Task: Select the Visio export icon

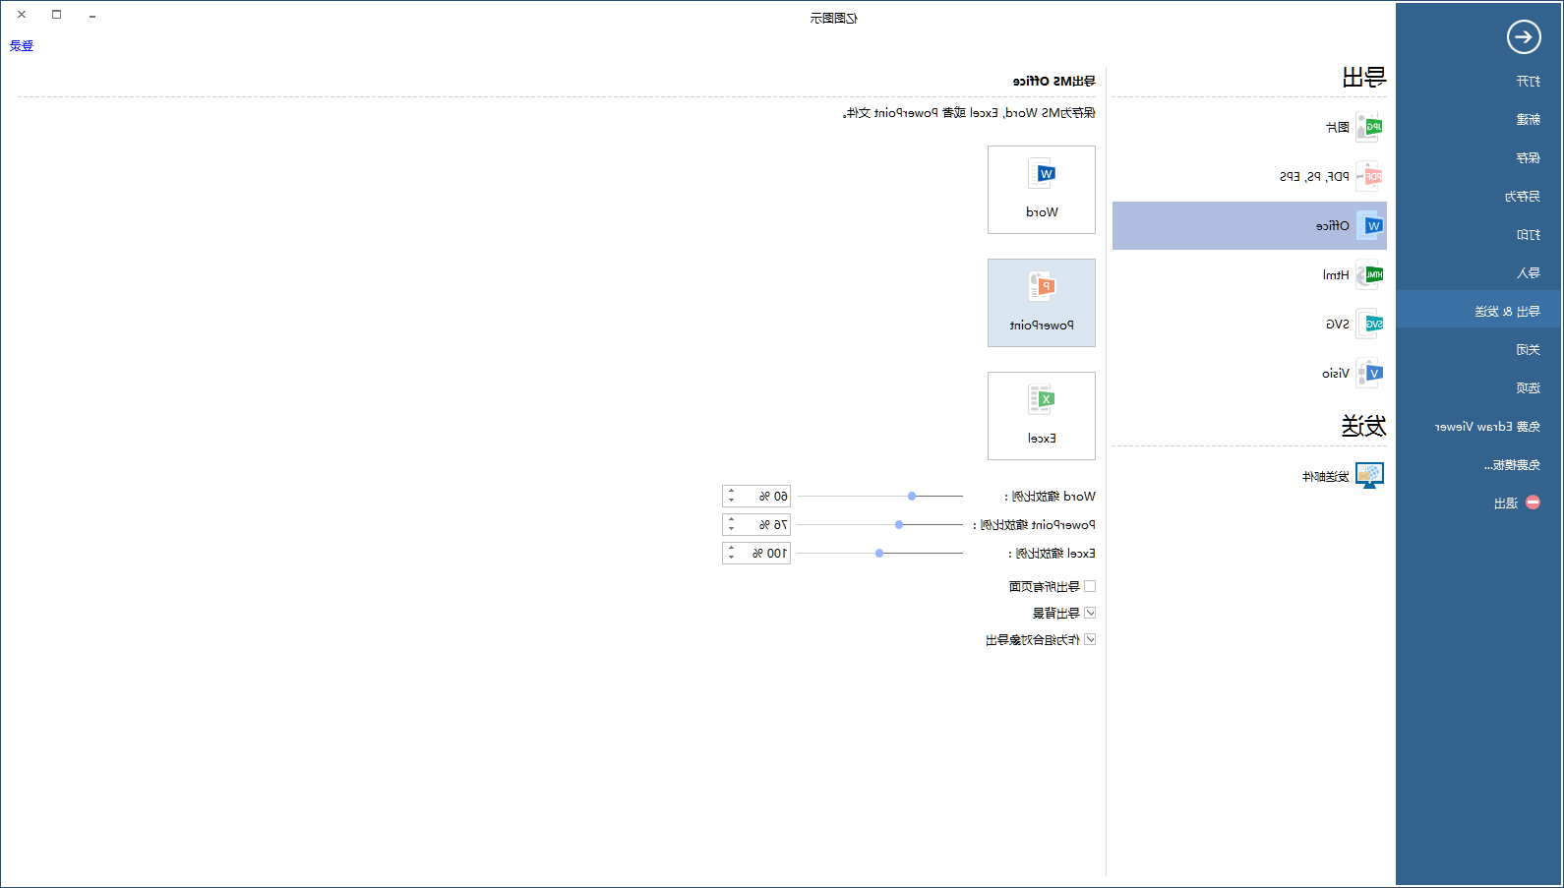Action: (1369, 373)
